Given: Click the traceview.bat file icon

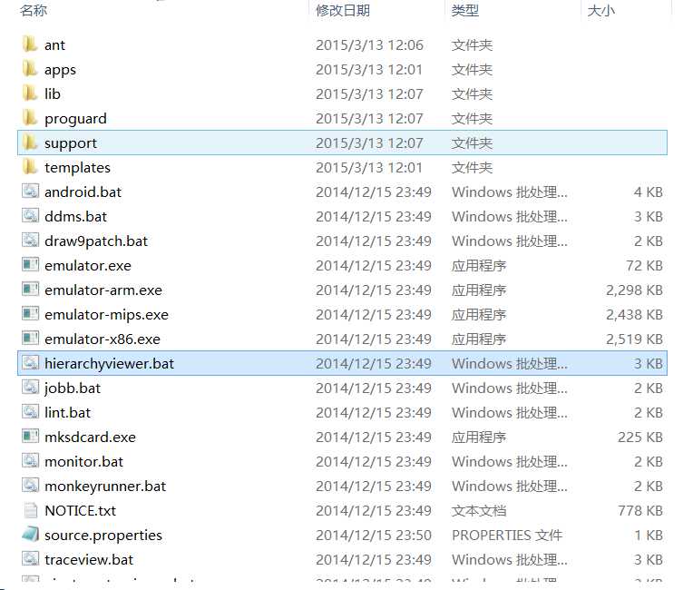Looking at the screenshot, I should [31, 559].
